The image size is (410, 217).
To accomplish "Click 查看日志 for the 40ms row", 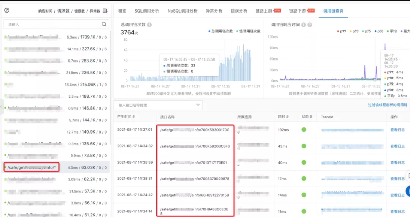I will (x=398, y=163).
